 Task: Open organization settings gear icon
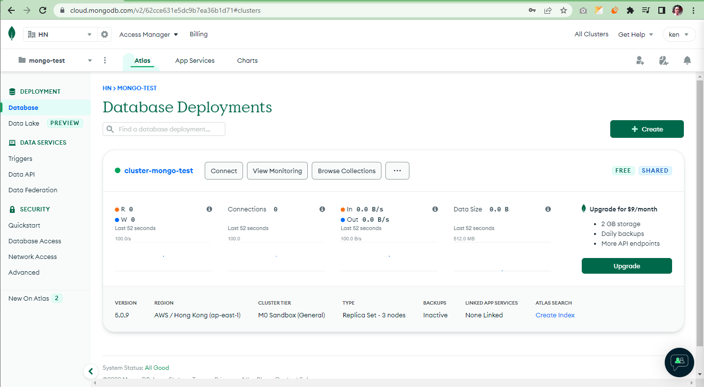(105, 34)
